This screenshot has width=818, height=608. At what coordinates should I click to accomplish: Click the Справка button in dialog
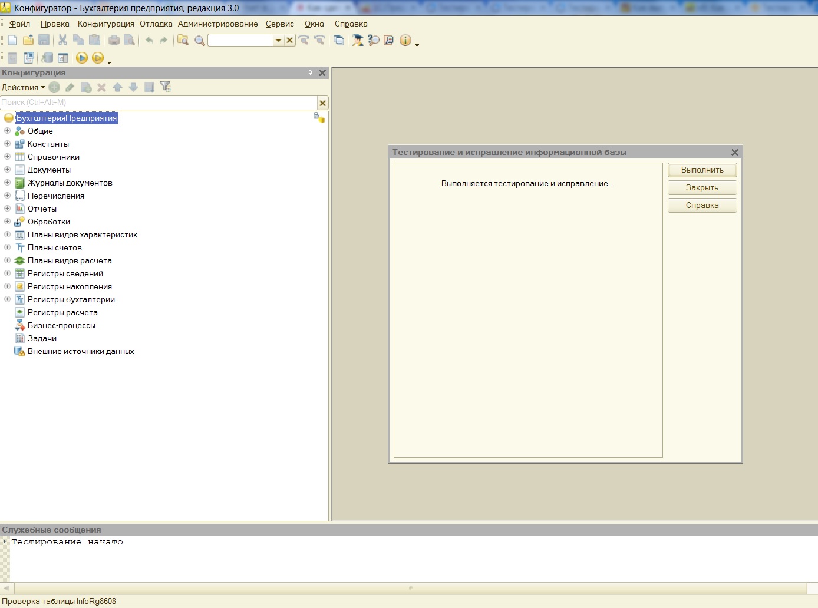click(x=702, y=205)
